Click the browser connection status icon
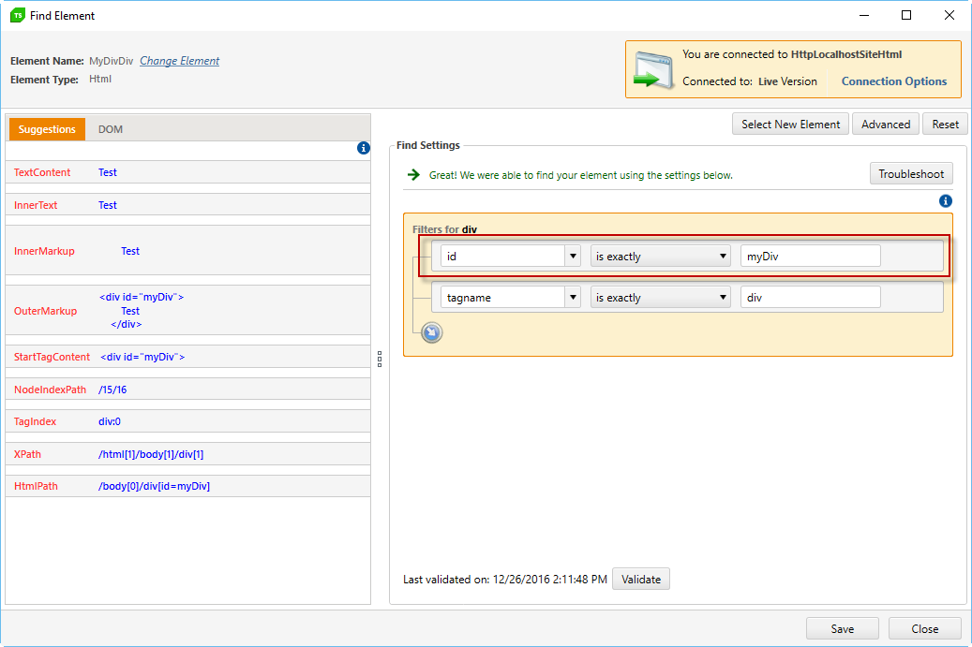The width and height of the screenshot is (972, 647). [x=653, y=70]
